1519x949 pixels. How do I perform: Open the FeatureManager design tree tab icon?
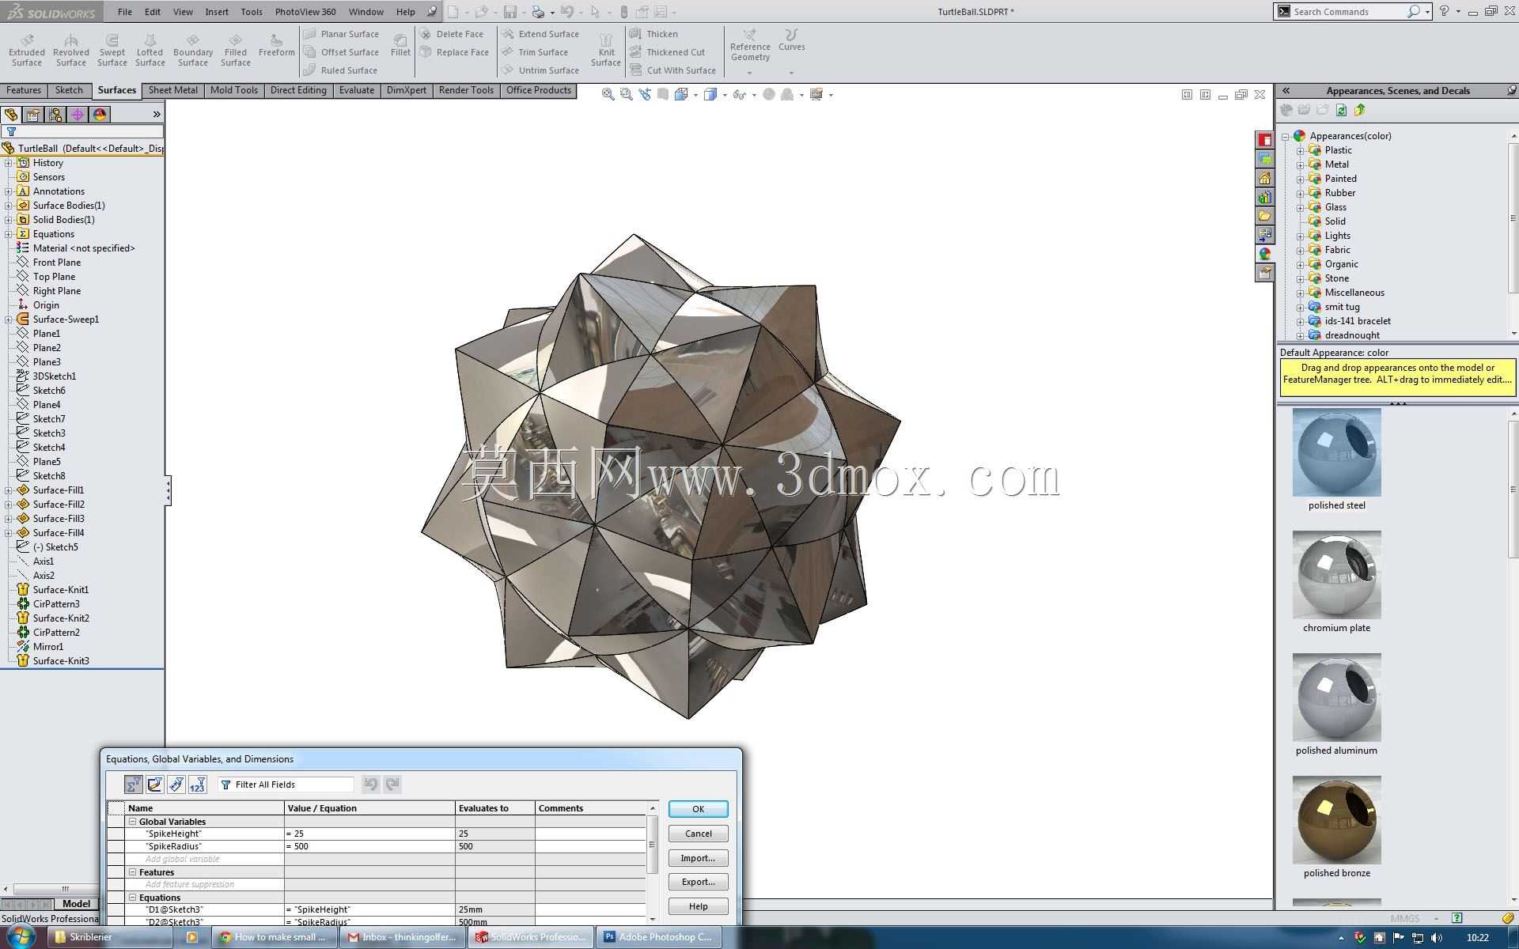[11, 115]
